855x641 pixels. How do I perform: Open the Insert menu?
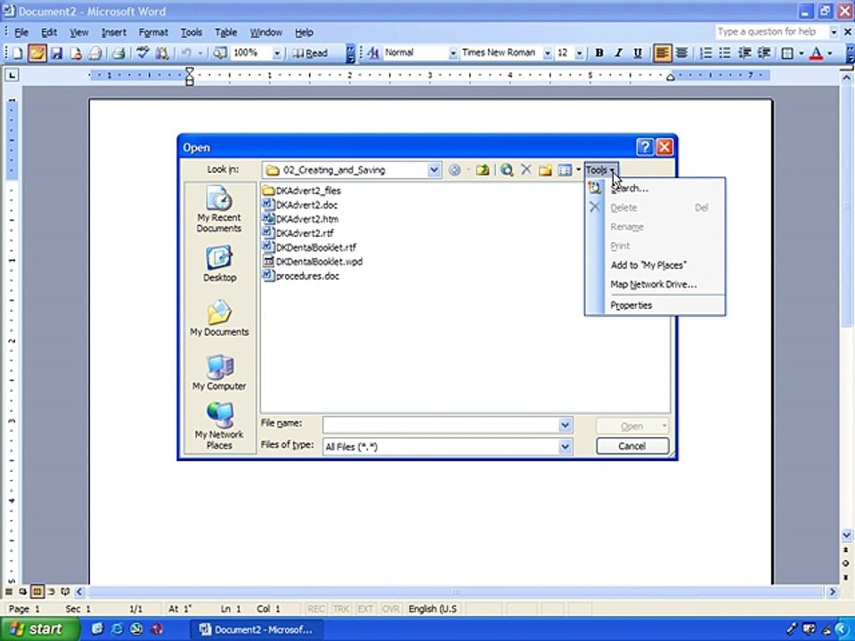(113, 33)
